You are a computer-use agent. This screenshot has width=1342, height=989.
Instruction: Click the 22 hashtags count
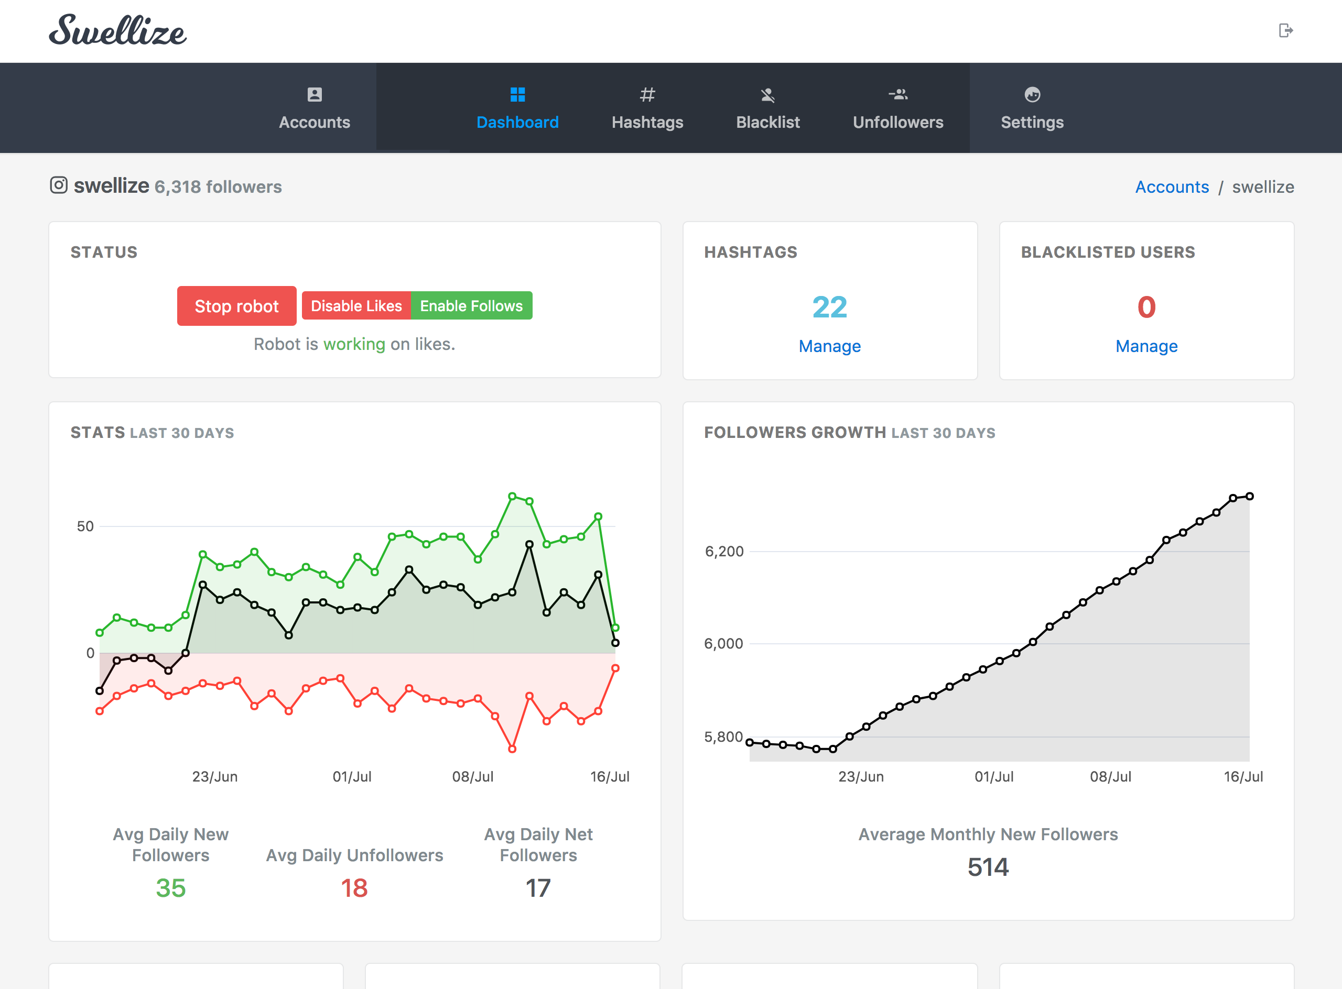[829, 307]
